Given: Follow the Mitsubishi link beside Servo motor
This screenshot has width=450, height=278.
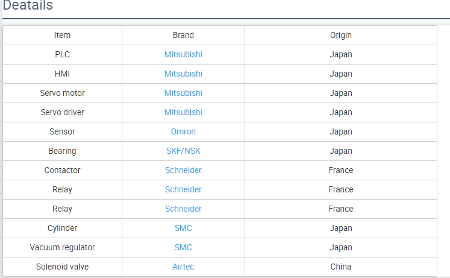Looking at the screenshot, I should point(183,93).
